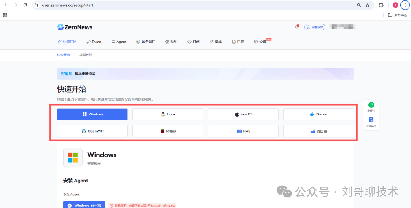Viewport: 411px width, 208px height.
Task: Download Windows (64位) Agent
Action: pyautogui.click(x=84, y=205)
